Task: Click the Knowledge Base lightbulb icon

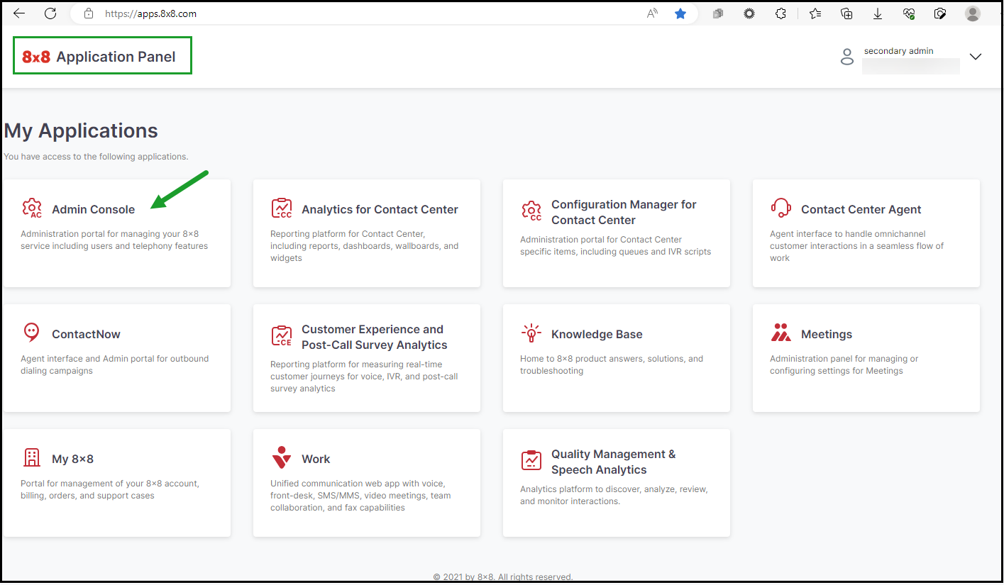Action: [531, 333]
